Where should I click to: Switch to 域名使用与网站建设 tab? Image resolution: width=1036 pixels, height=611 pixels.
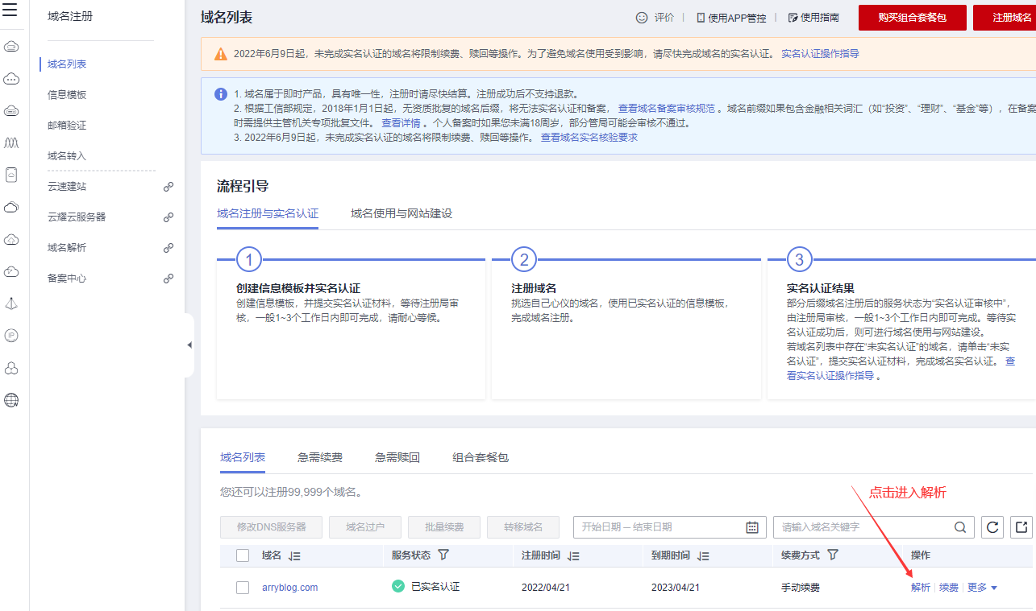tap(402, 213)
